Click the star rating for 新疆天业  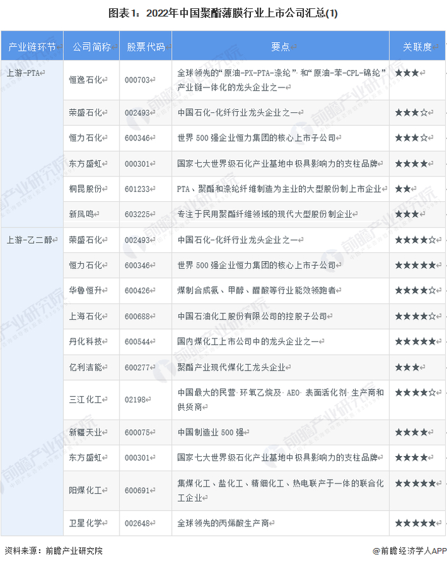click(412, 432)
